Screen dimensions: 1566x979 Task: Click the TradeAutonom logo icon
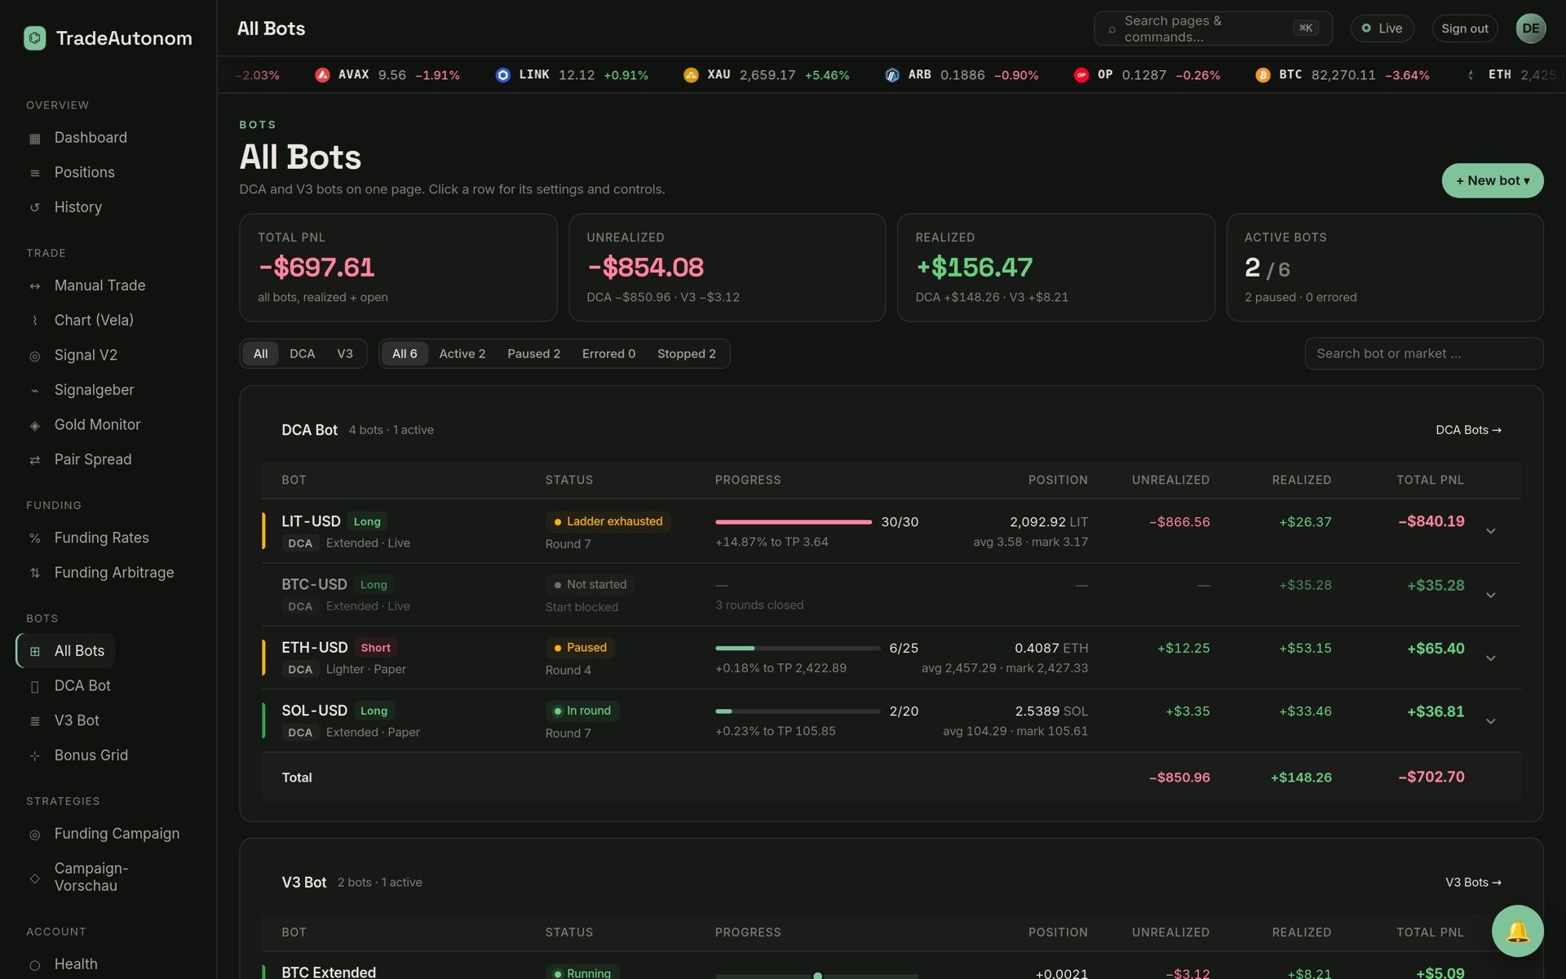click(35, 38)
